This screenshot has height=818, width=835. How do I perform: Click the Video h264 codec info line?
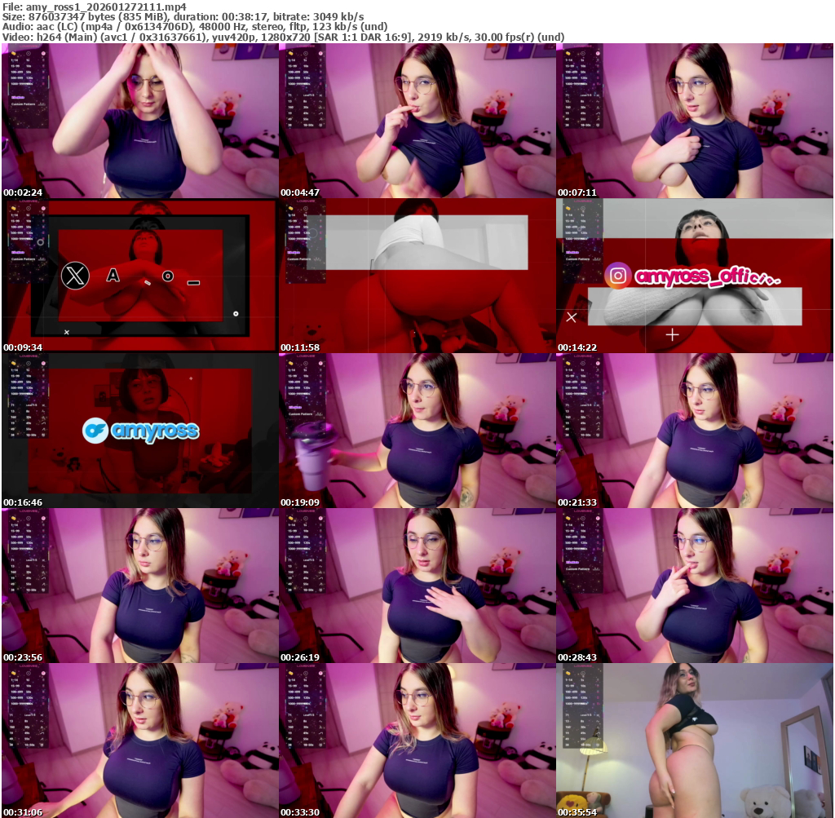point(283,37)
